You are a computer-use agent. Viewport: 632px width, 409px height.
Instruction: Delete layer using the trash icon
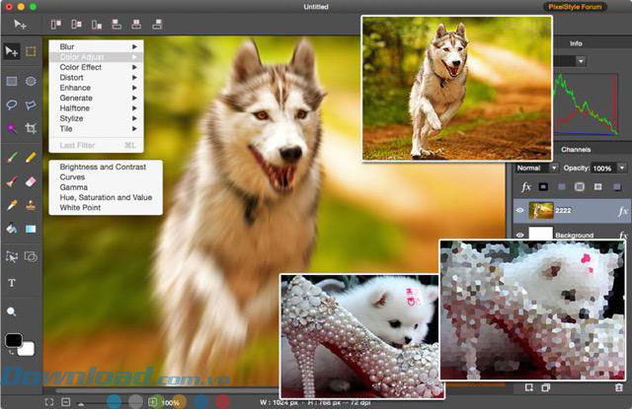(618, 387)
